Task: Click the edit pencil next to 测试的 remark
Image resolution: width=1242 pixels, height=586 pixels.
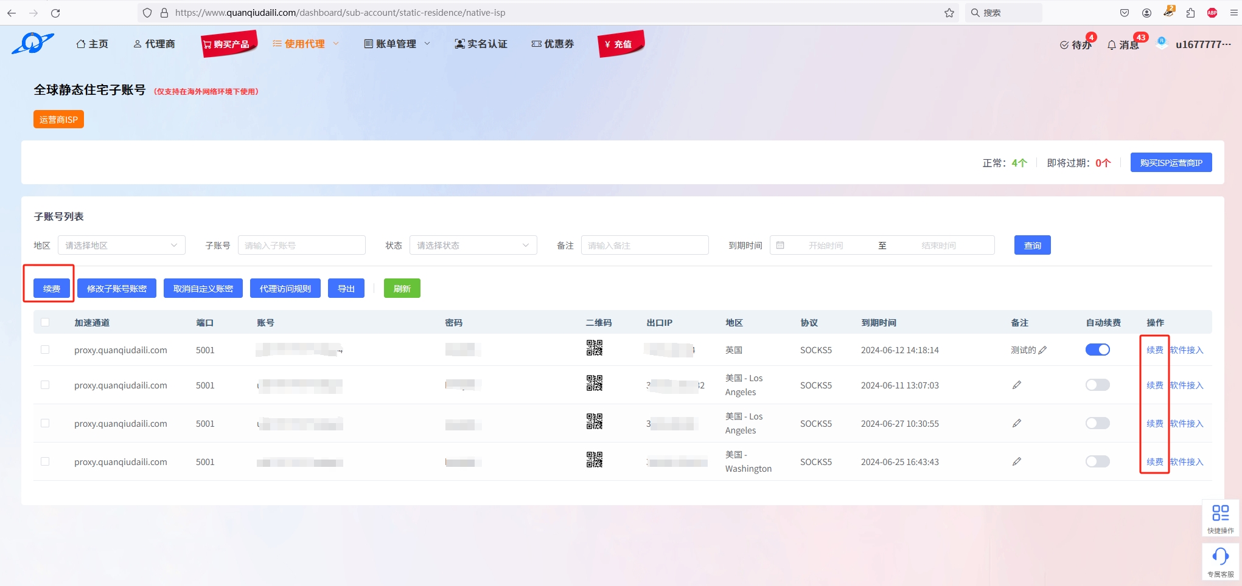Action: (x=1042, y=350)
